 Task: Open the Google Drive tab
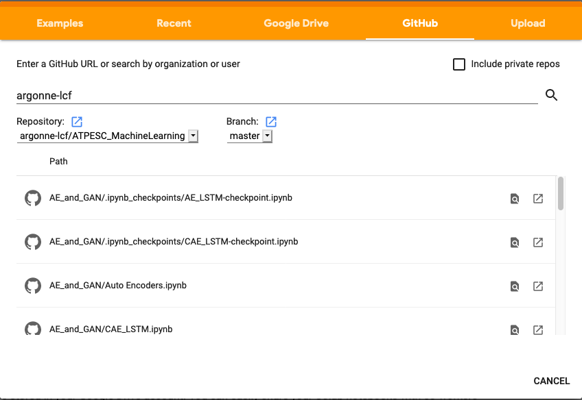(296, 23)
